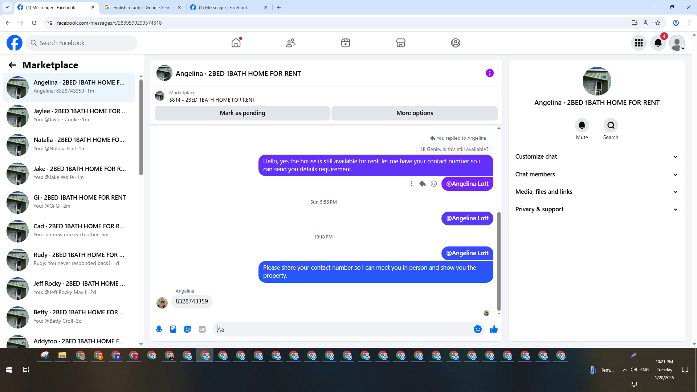Choose a sticker icon
This screenshot has width=697, height=392.
(188, 329)
